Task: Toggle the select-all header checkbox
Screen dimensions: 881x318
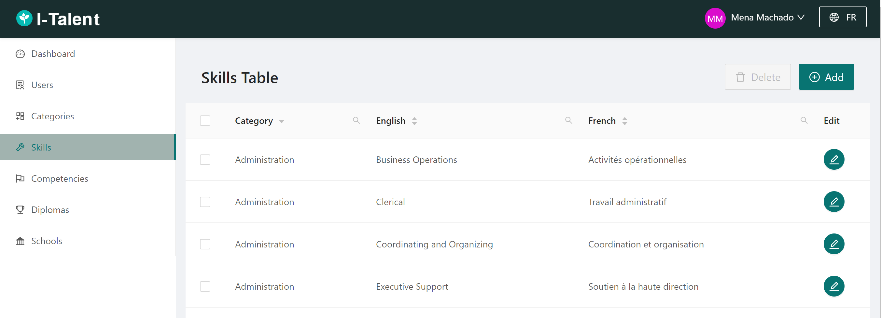Action: (x=205, y=121)
